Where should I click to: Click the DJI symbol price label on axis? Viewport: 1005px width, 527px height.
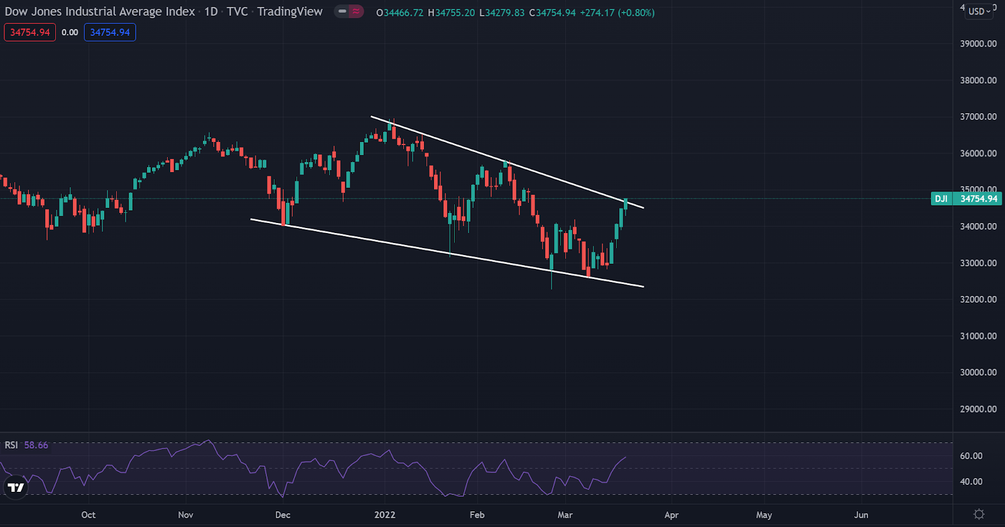tap(966, 198)
